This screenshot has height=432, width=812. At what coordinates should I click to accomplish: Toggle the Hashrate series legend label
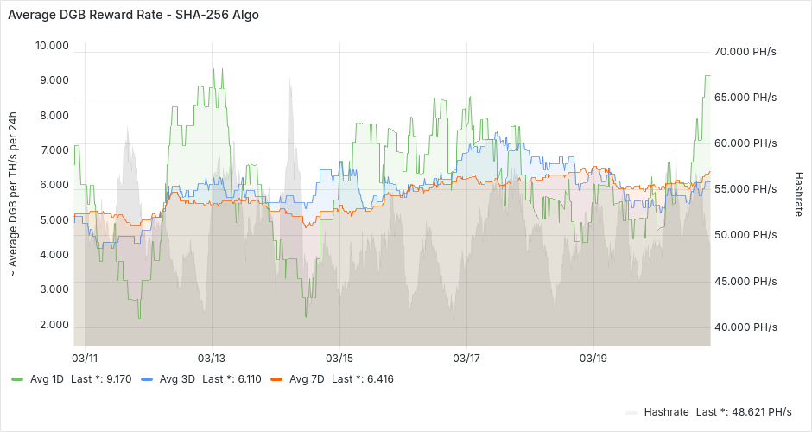[x=666, y=411]
